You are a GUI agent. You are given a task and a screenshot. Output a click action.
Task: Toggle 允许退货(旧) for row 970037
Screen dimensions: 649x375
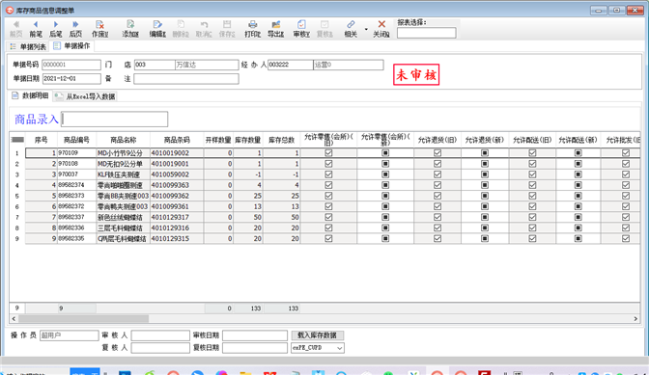coord(437,174)
